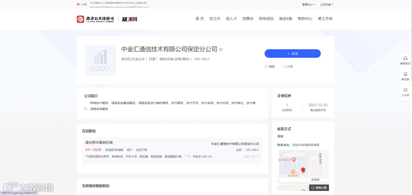Click the 分享 share link
The height and width of the screenshot is (195, 412).
tap(288, 67)
